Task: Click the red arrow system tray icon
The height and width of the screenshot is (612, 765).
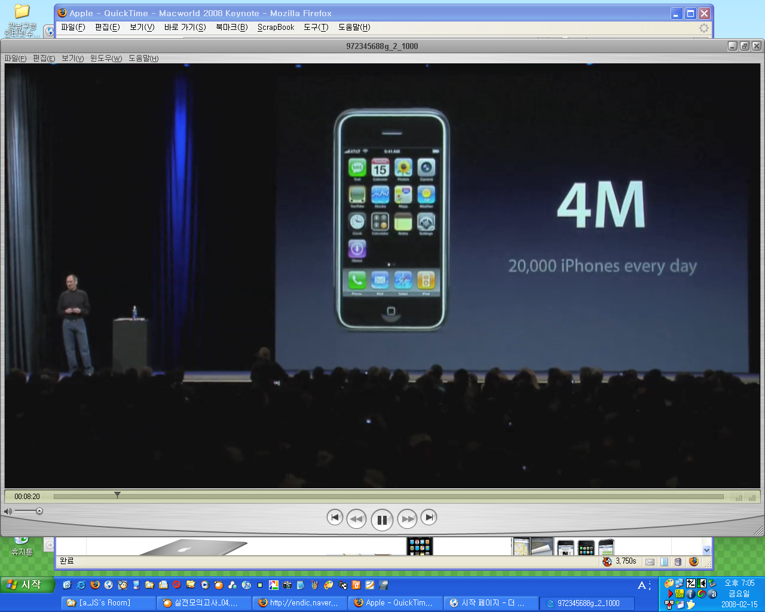Action: (x=670, y=594)
